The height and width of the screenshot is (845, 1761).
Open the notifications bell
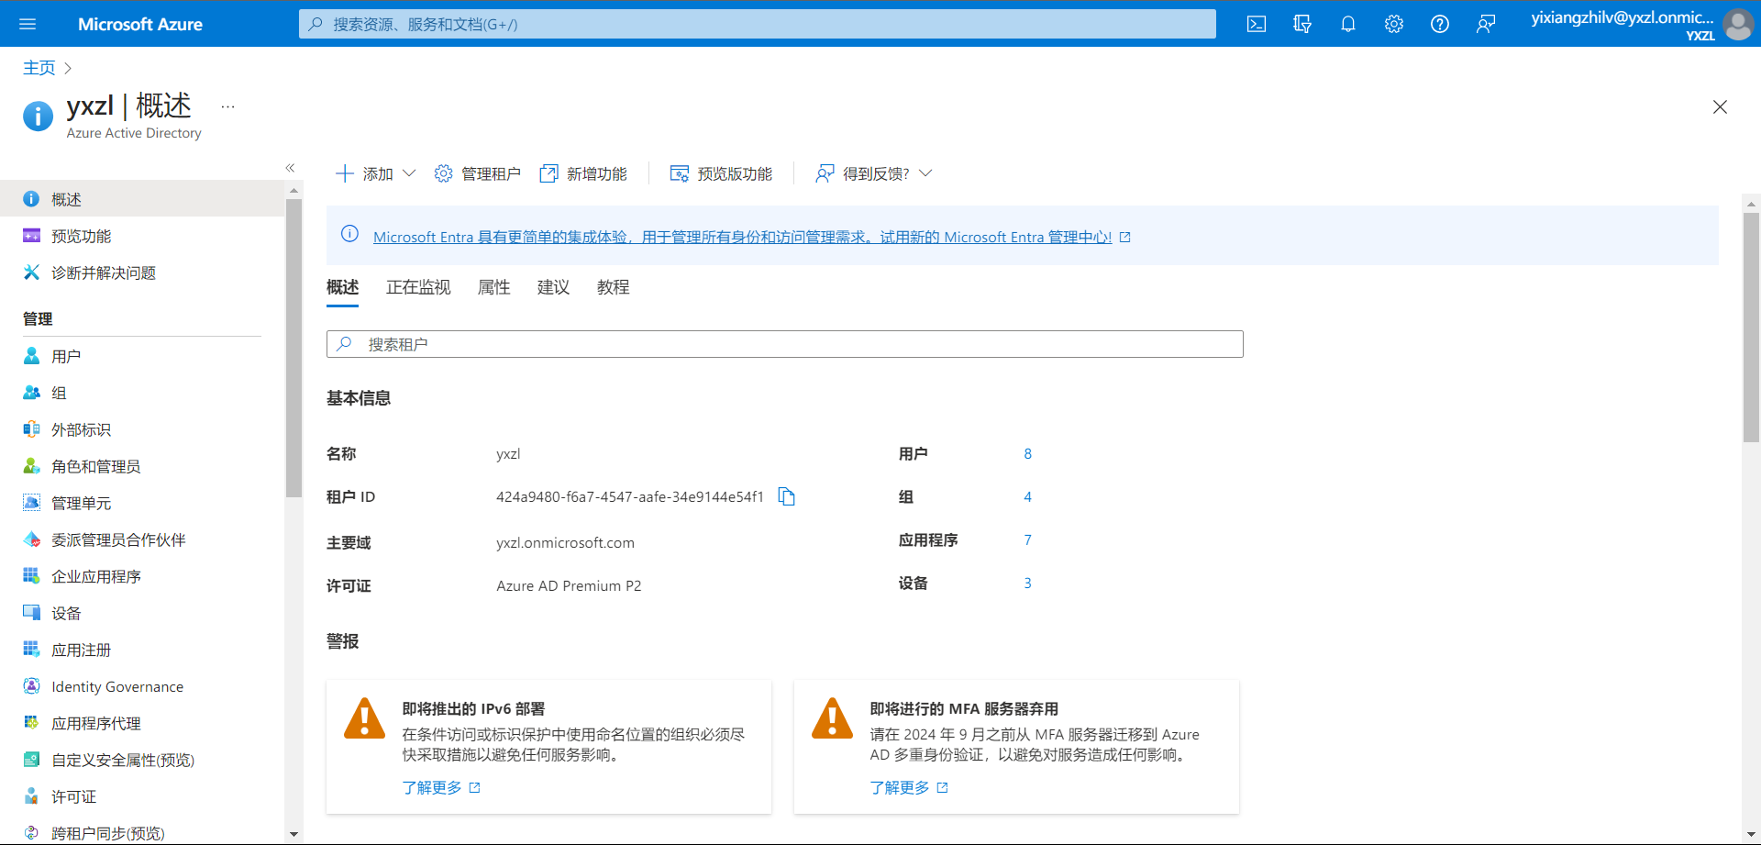pos(1347,24)
